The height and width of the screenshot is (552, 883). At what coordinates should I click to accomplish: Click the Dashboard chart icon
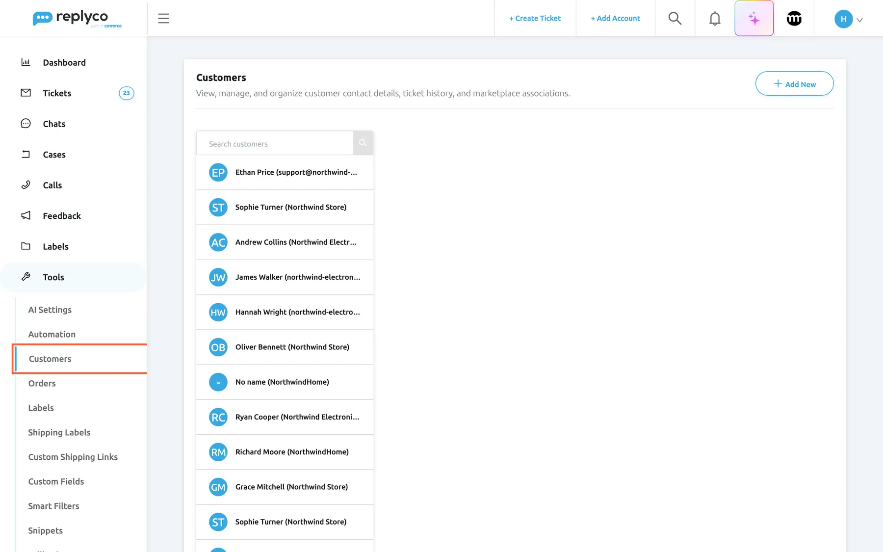point(26,62)
